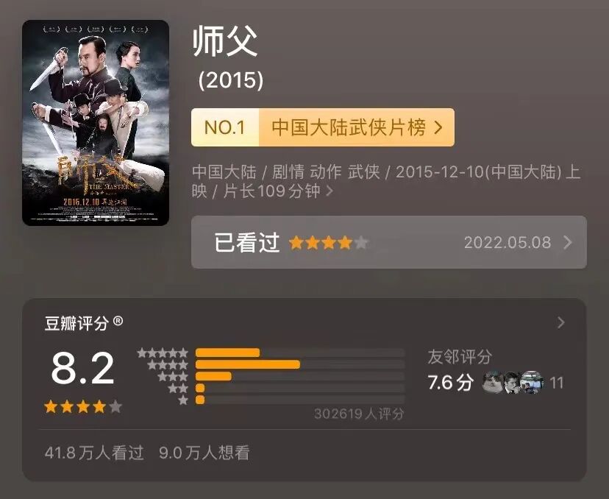Tap the 8.2 overall score

82,368
